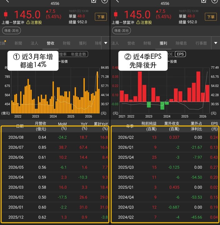Tap the 下單 button in left panel
This screenshot has width=220, height=225.
pyautogui.click(x=101, y=17)
